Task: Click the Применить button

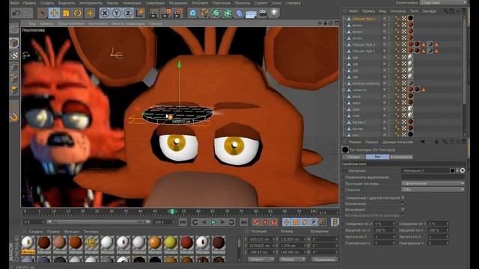Action: [324, 259]
